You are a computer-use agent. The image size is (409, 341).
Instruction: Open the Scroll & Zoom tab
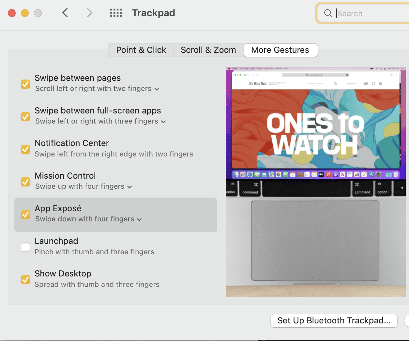(208, 50)
